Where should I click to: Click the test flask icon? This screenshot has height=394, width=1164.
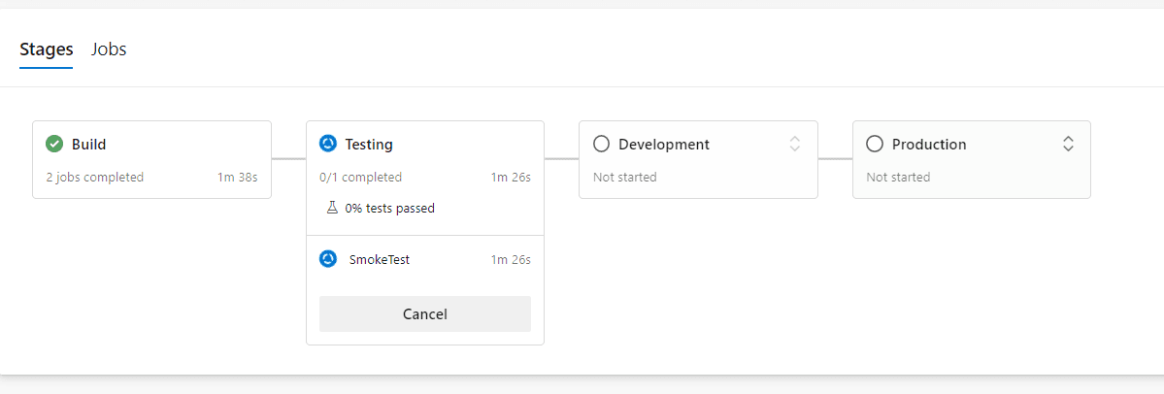pos(331,208)
